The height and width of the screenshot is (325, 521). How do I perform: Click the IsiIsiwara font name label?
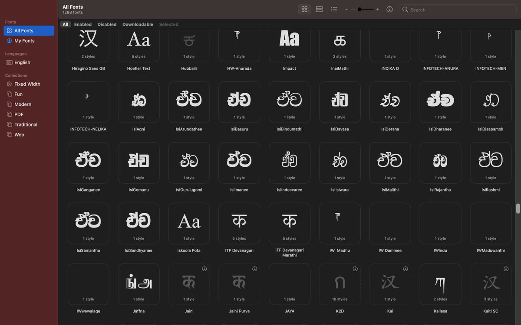point(340,190)
